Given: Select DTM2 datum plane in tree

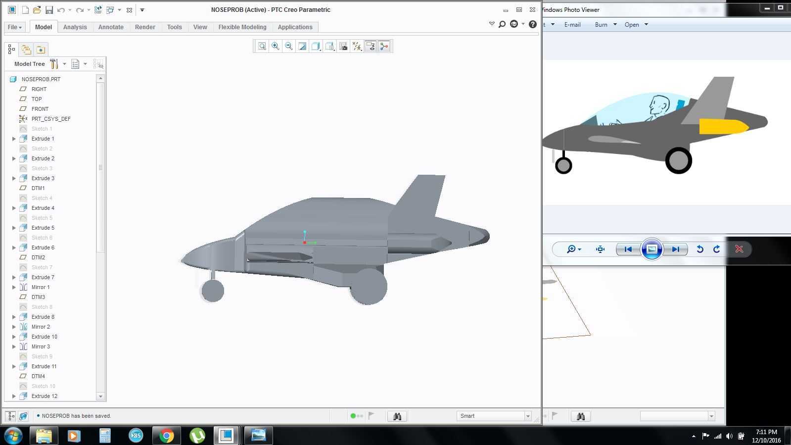Looking at the screenshot, I should [x=38, y=257].
